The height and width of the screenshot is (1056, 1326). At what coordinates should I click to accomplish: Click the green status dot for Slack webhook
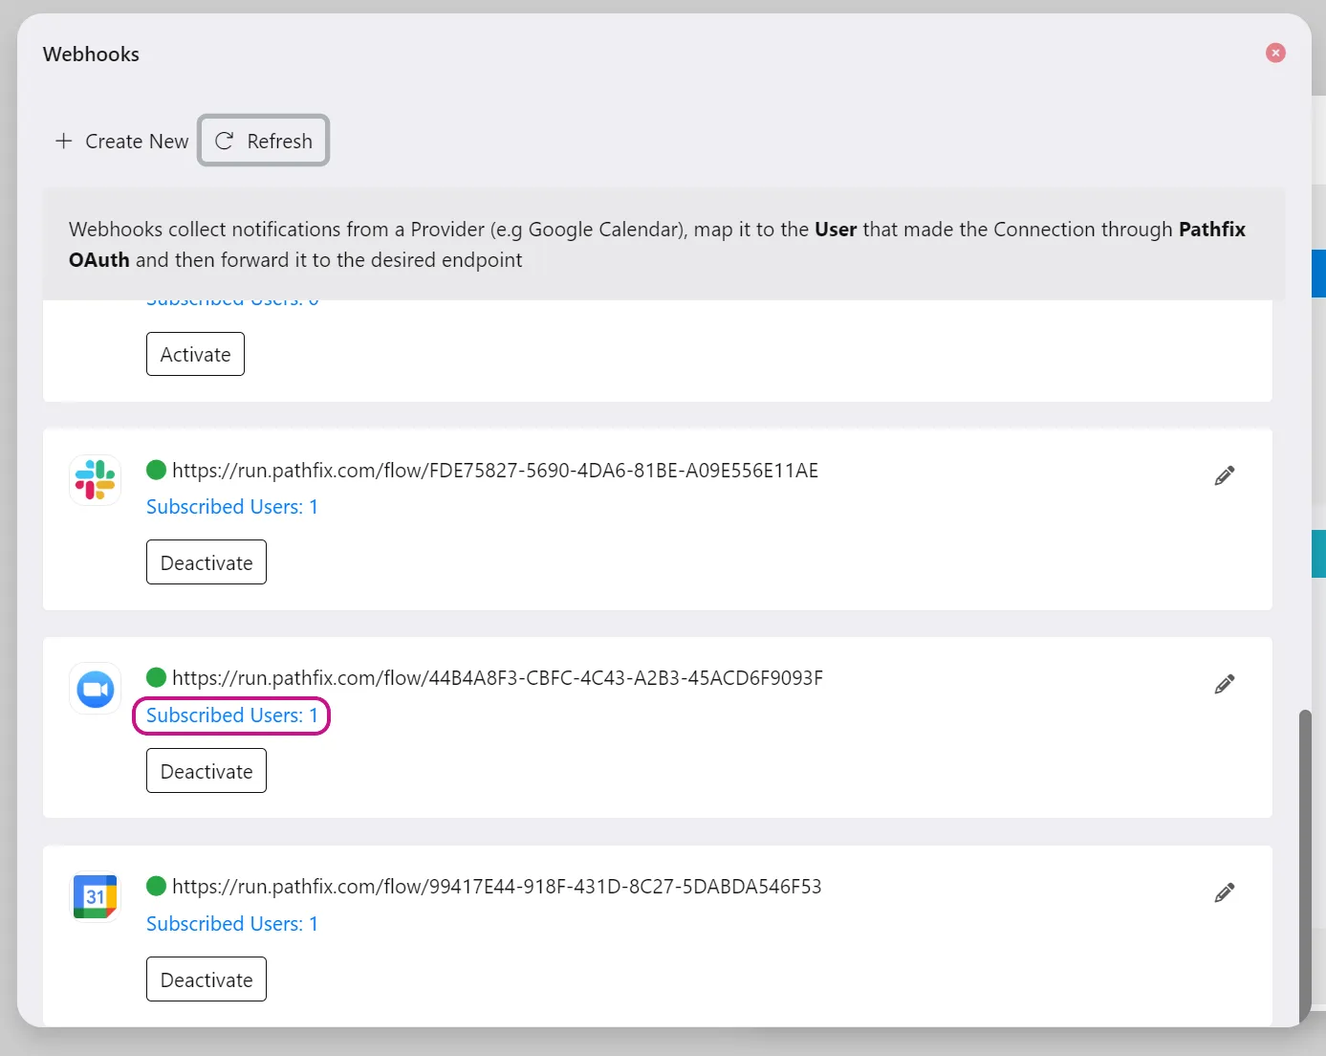157,470
